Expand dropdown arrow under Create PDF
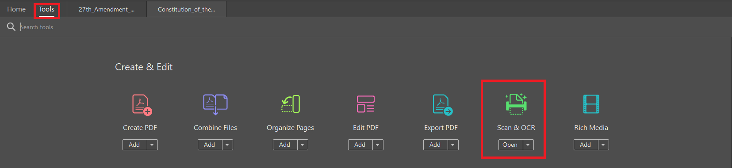 pyautogui.click(x=152, y=145)
